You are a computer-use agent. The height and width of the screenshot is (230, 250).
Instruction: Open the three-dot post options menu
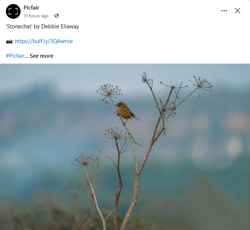pos(224,11)
